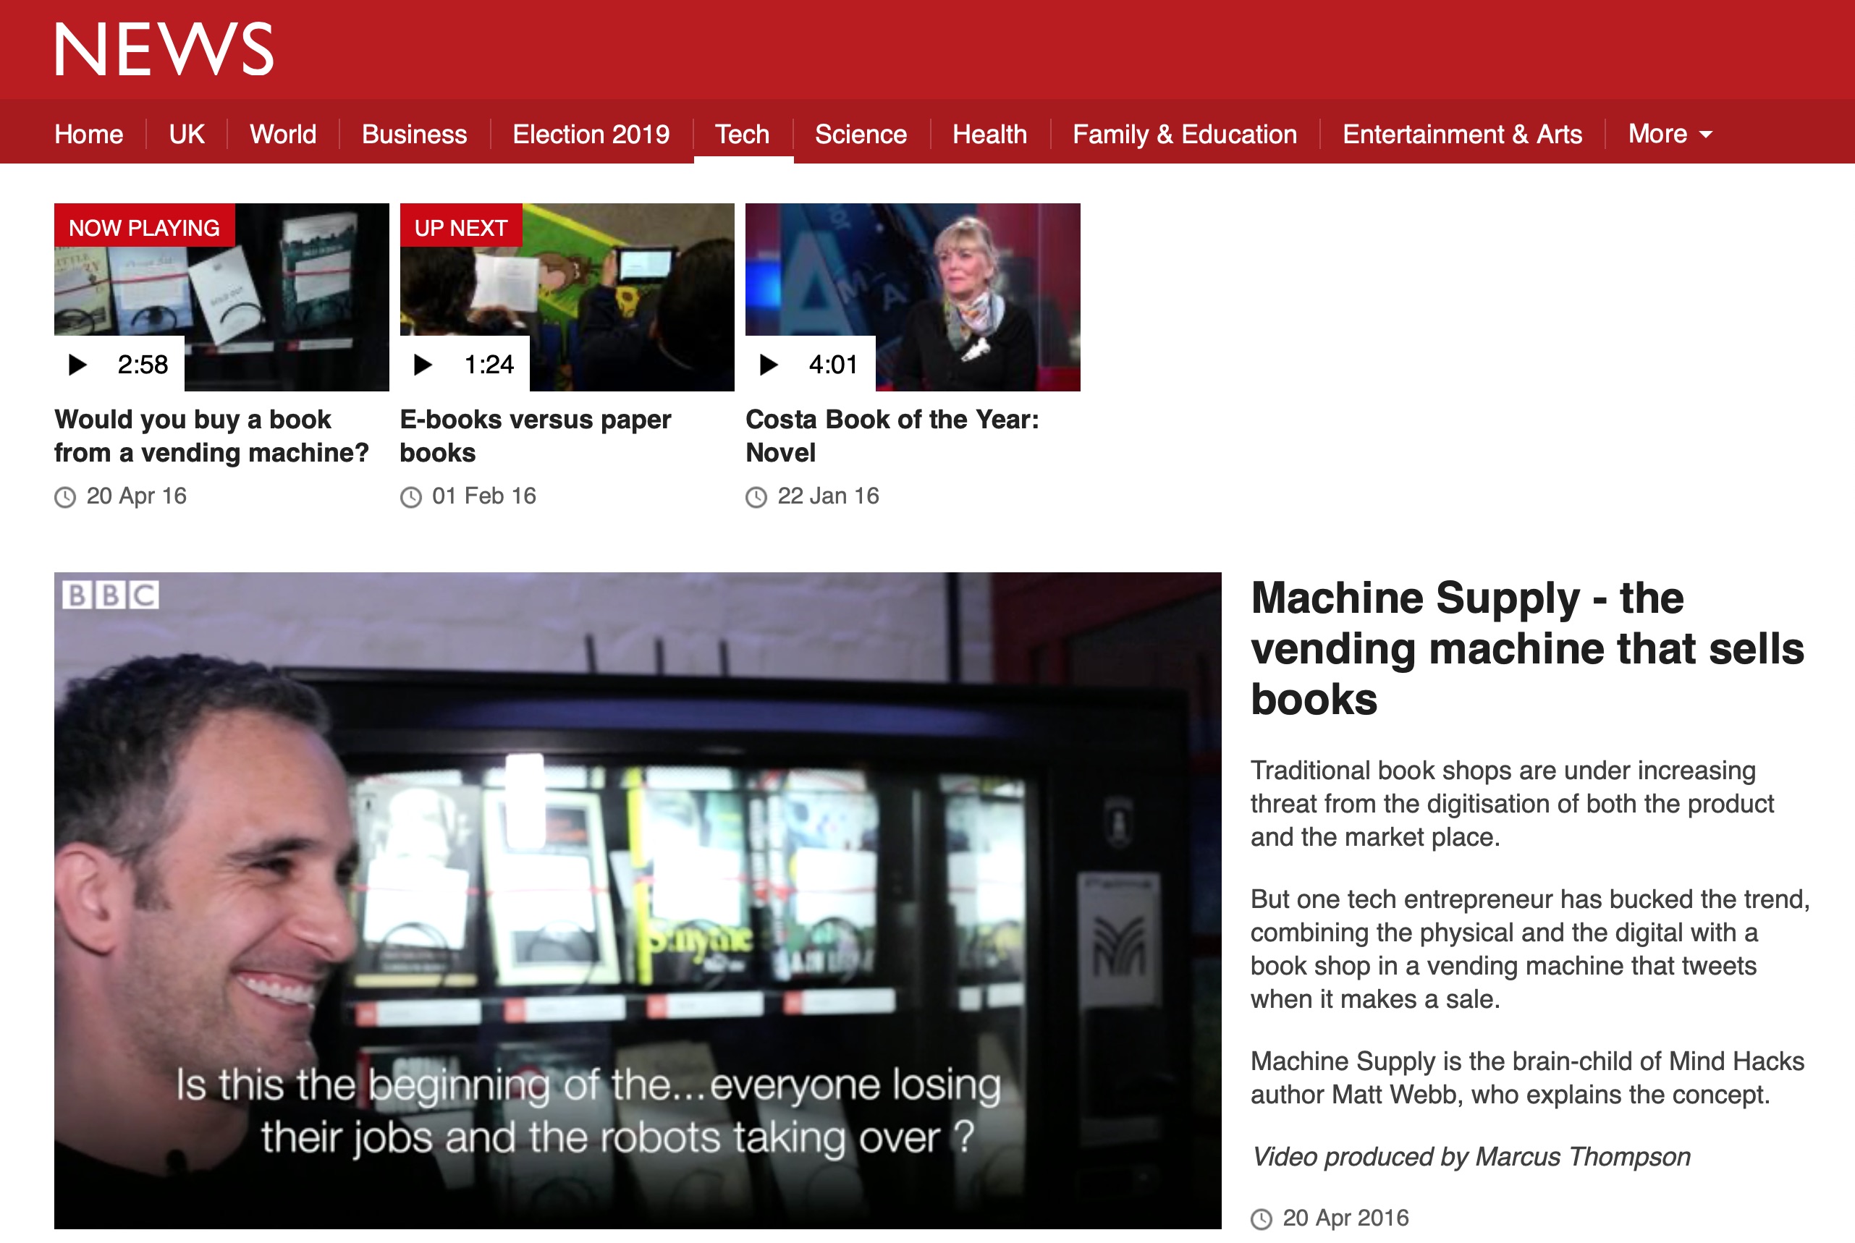Open Entertainment & Arts section

click(x=1461, y=134)
